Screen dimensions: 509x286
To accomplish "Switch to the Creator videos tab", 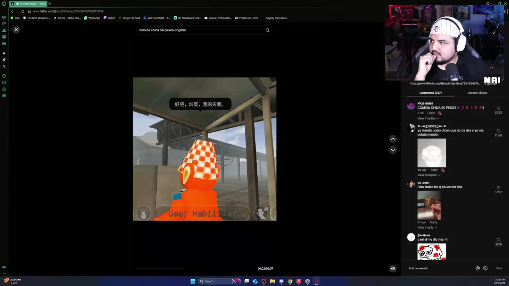I will (x=477, y=93).
